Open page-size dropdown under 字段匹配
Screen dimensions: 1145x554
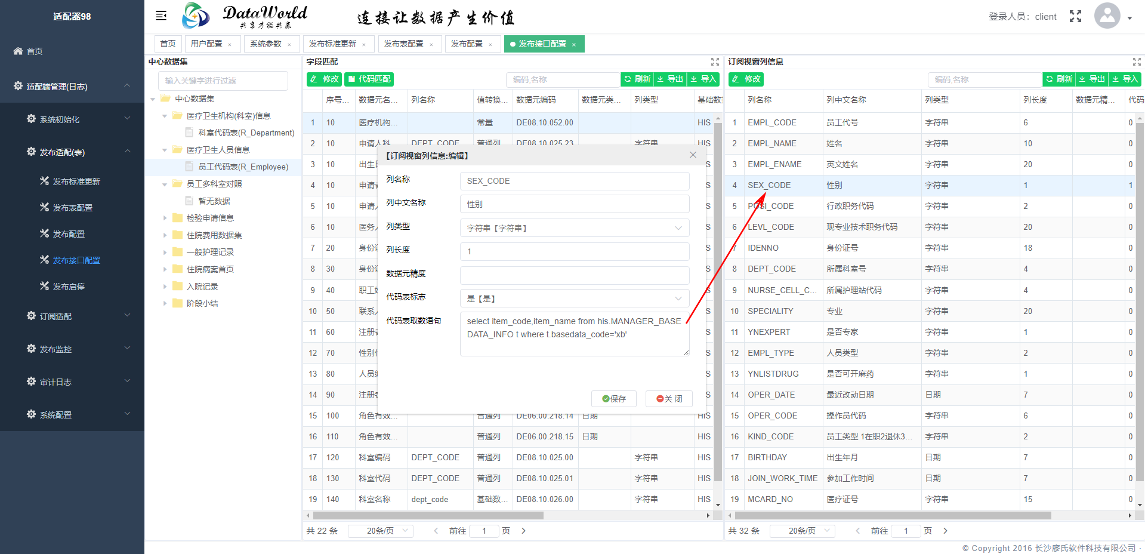tap(381, 531)
